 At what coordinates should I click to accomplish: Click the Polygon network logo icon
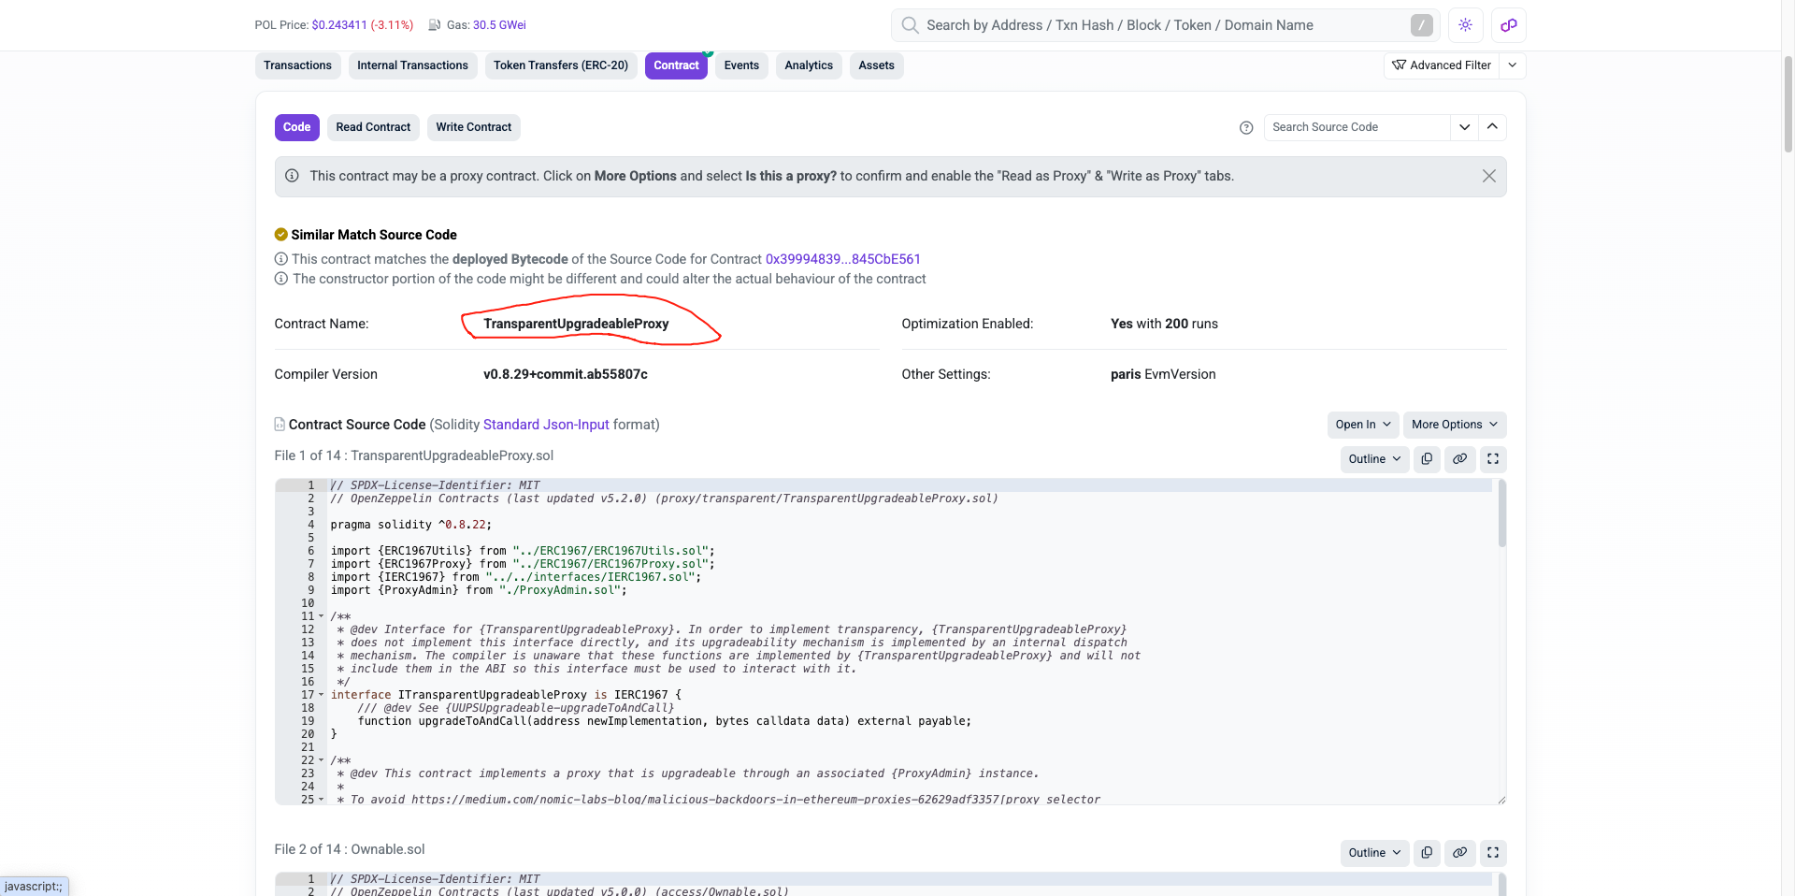1509,25
